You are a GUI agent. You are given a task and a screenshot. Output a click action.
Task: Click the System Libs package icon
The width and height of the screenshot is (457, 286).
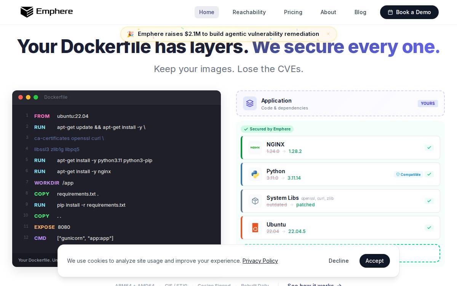255,201
